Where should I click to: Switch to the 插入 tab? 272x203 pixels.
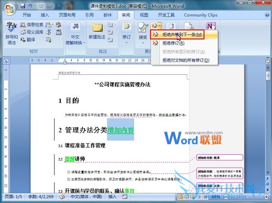[x=45, y=15]
